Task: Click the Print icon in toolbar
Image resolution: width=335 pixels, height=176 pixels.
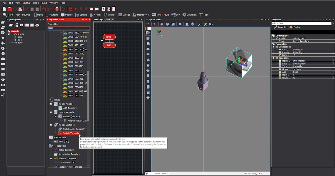Action: pyautogui.click(x=57, y=9)
